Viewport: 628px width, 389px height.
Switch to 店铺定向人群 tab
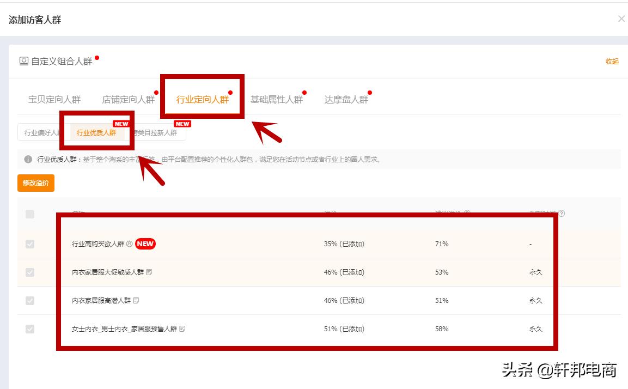click(x=128, y=99)
